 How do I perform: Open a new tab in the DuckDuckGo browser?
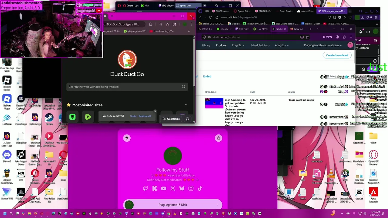point(112,16)
